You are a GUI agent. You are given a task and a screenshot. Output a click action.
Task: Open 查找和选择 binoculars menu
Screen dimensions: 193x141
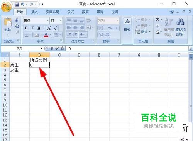tap(181, 27)
